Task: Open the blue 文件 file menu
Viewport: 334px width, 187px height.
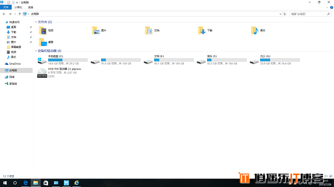Action: [6, 8]
